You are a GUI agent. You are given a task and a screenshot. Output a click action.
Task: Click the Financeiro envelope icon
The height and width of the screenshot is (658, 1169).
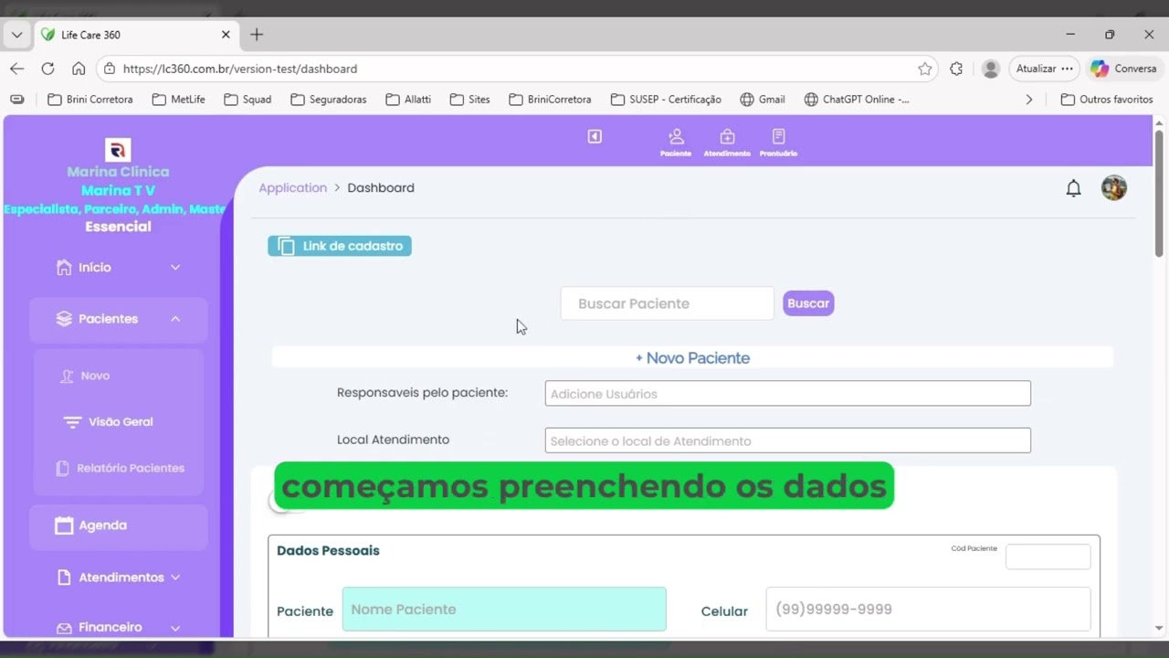pyautogui.click(x=64, y=629)
